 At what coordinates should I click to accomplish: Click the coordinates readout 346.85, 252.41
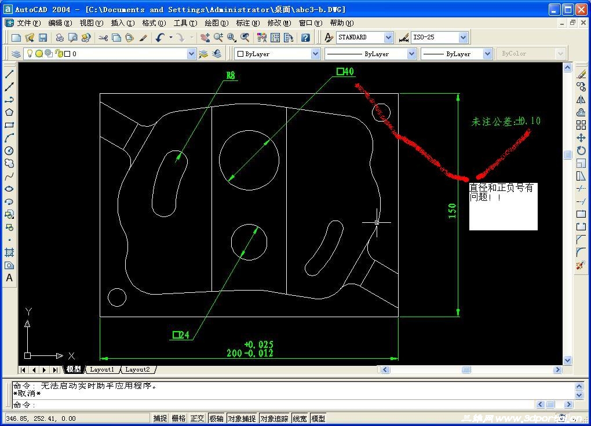[x=41, y=418]
